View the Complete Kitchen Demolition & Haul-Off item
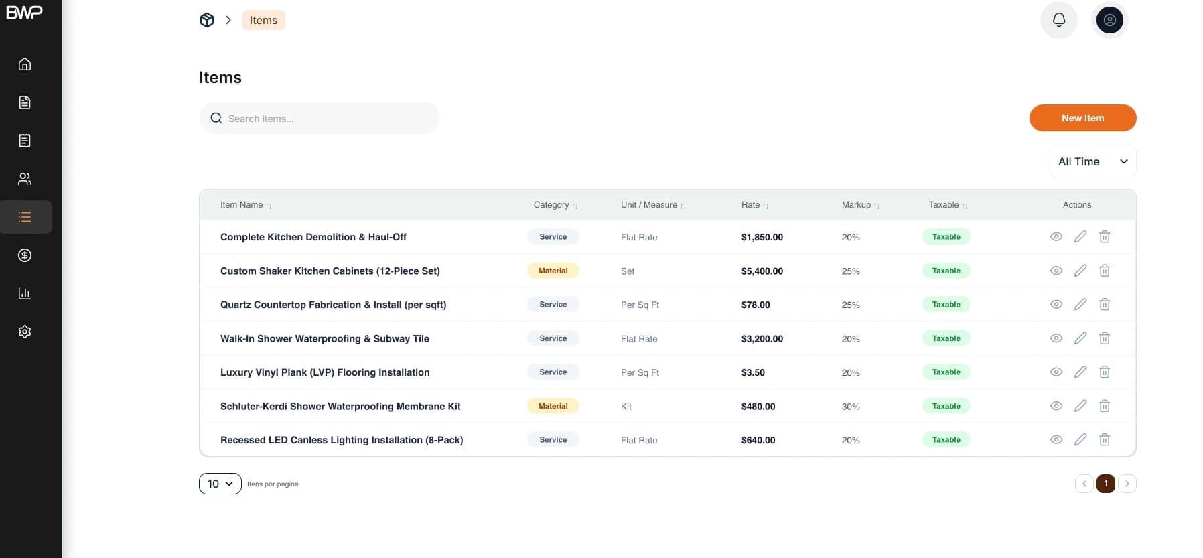The image size is (1203, 558). point(1056,236)
